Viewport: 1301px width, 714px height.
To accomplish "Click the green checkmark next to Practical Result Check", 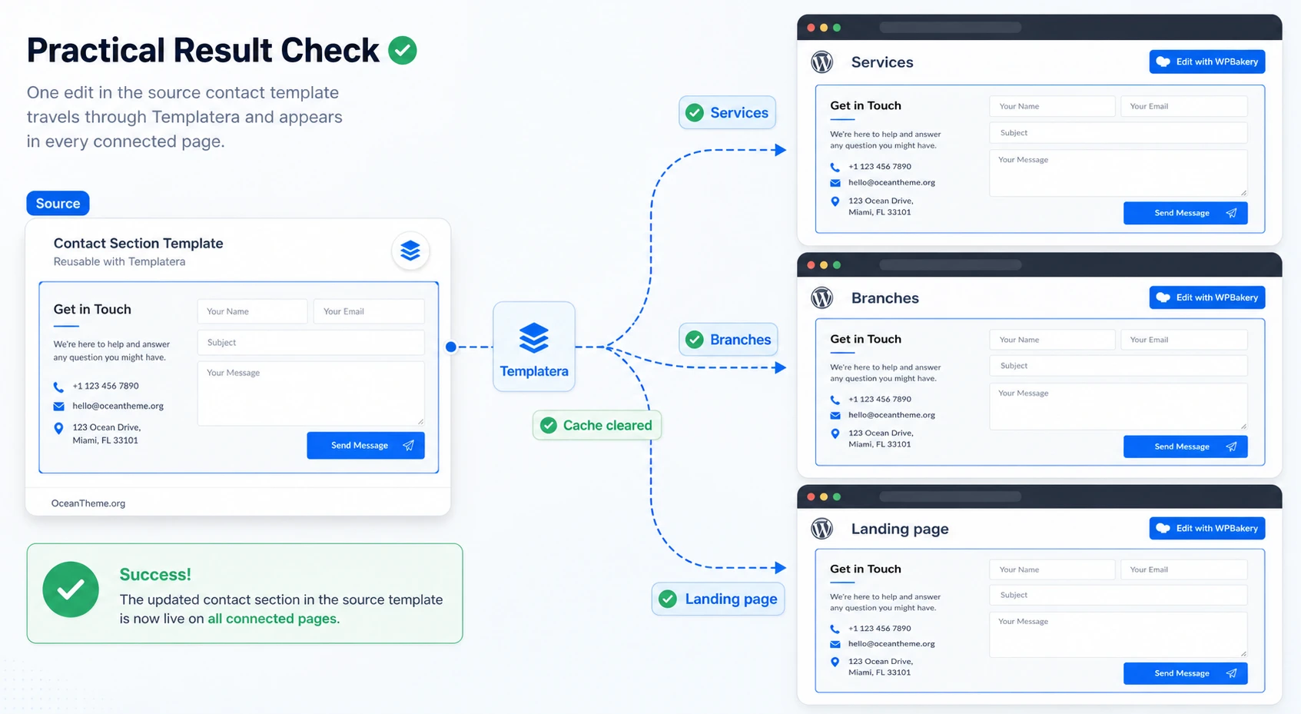I will click(x=403, y=51).
